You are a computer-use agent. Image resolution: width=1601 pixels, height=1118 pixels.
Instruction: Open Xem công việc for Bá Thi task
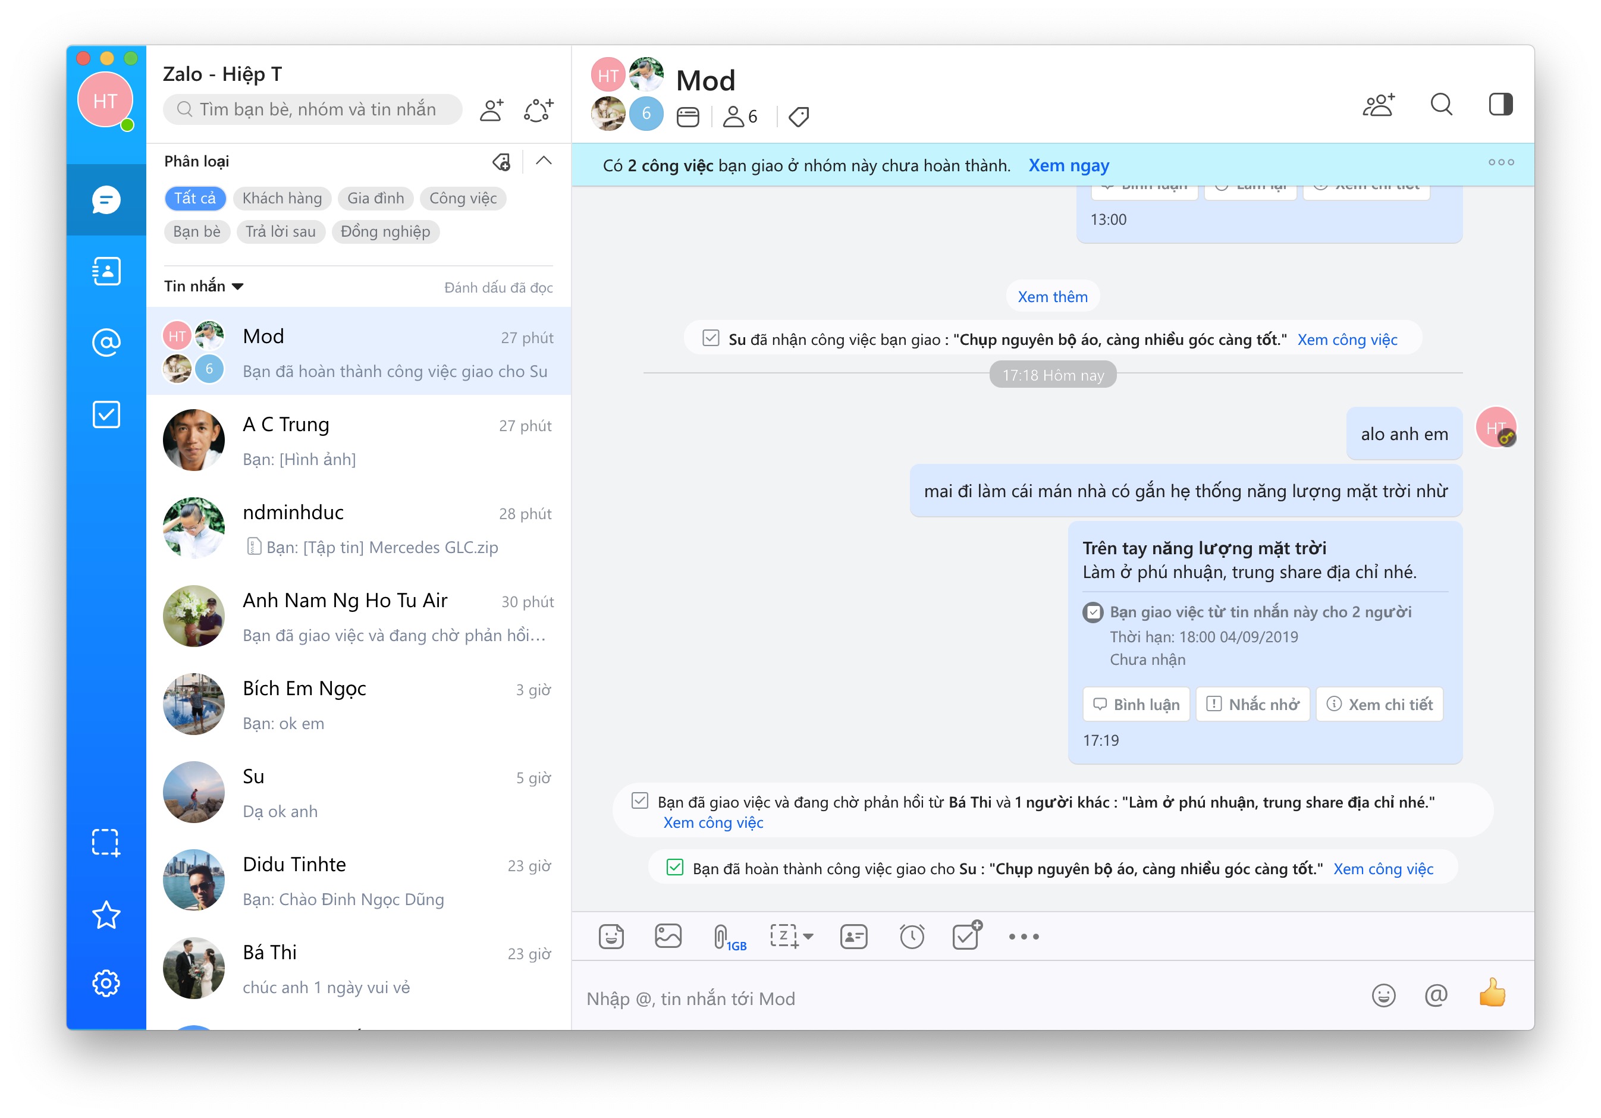[x=713, y=822]
